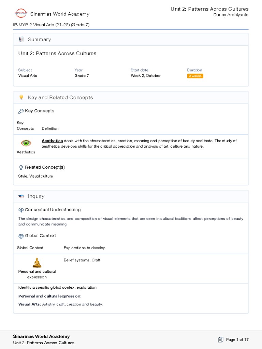Click the Summary section document icon

coord(21,40)
